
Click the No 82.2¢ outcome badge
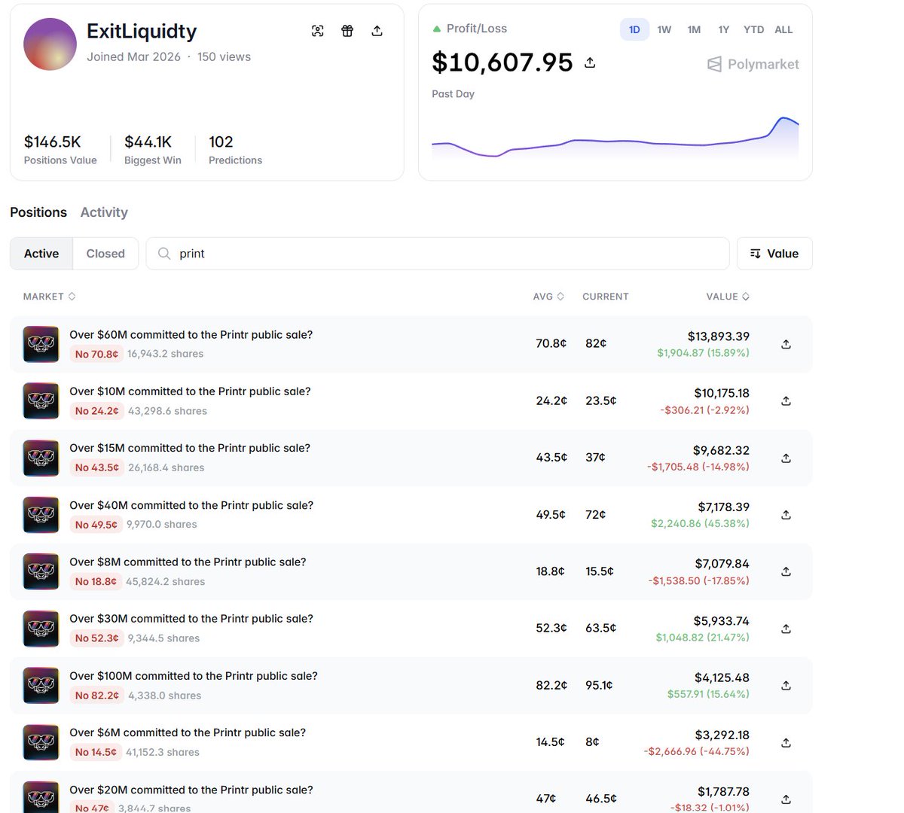point(96,696)
